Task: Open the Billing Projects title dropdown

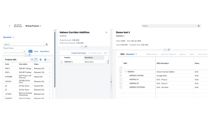Action: point(33,26)
